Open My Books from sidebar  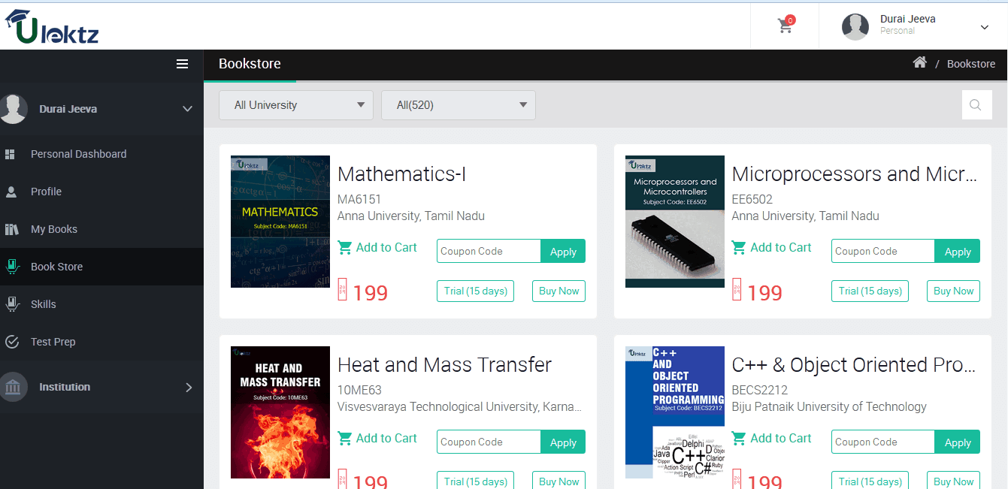(x=54, y=229)
